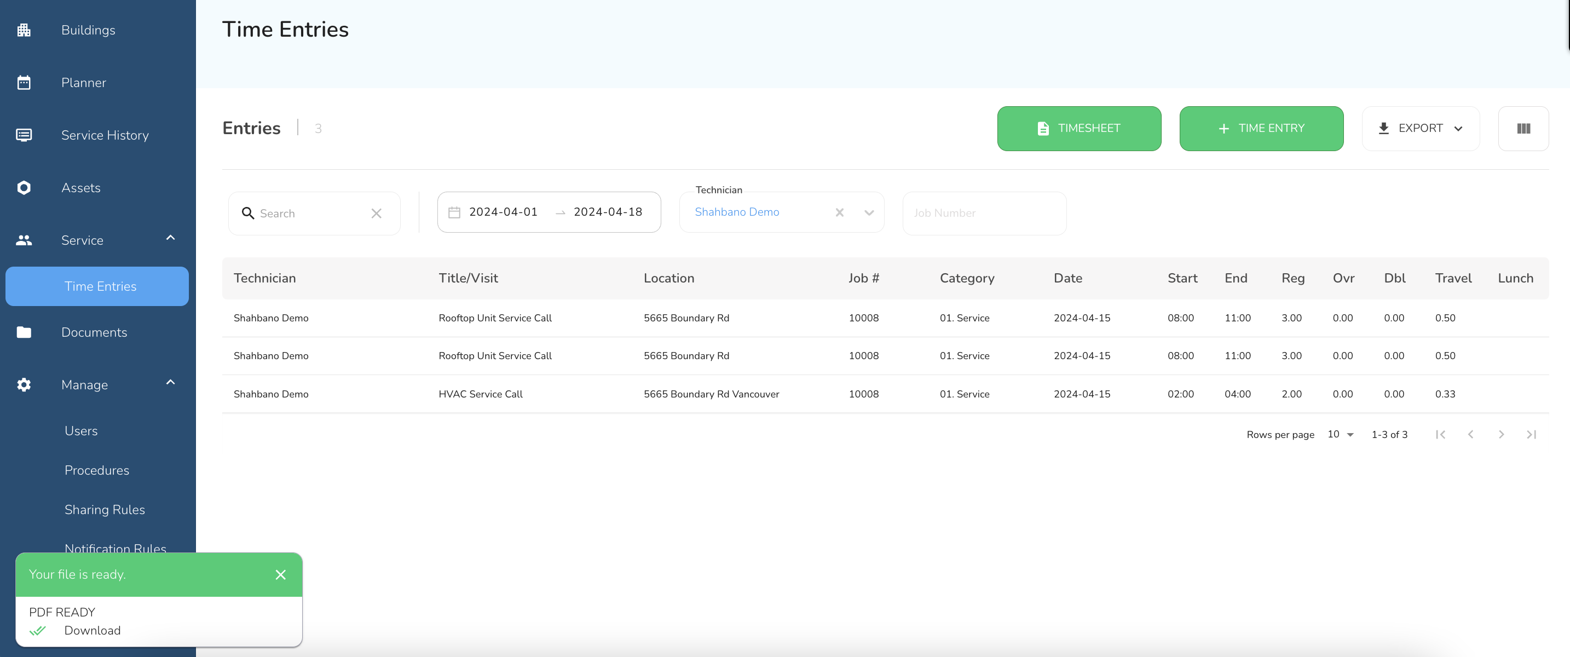The height and width of the screenshot is (657, 1570).
Task: Click the start date 2024-04-01
Action: click(x=504, y=212)
